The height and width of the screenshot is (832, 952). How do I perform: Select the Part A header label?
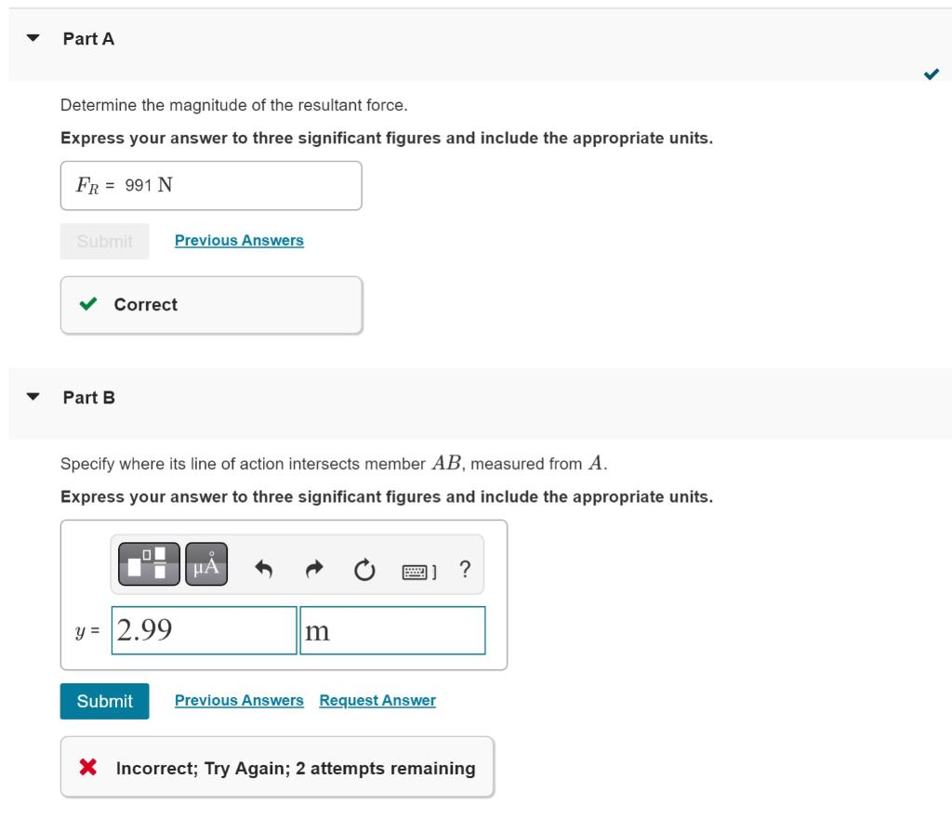[87, 38]
